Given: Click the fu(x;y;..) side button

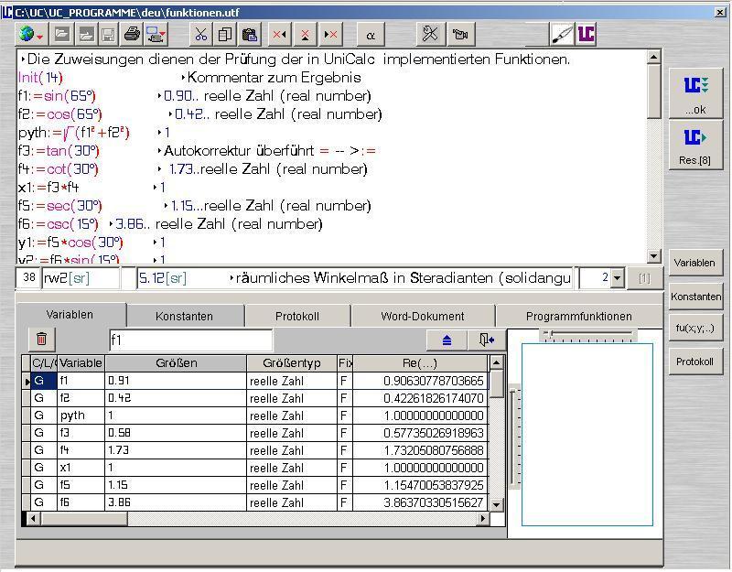Looking at the screenshot, I should (695, 328).
